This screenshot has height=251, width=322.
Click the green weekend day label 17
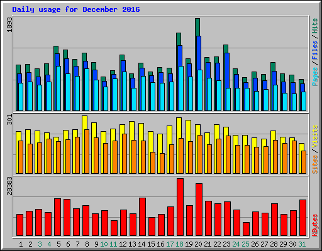[x=170, y=244]
